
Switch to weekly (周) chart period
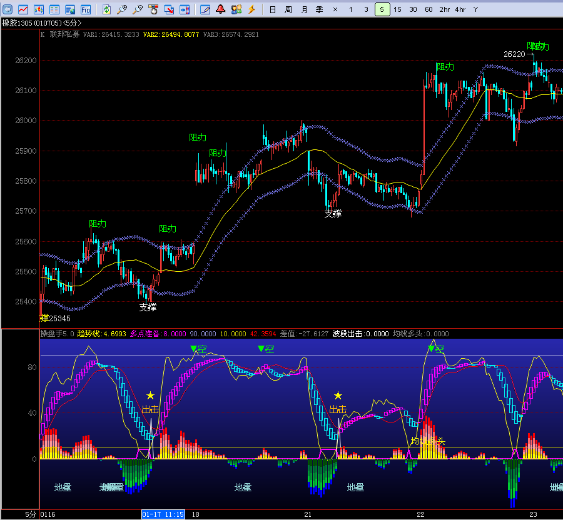288,9
